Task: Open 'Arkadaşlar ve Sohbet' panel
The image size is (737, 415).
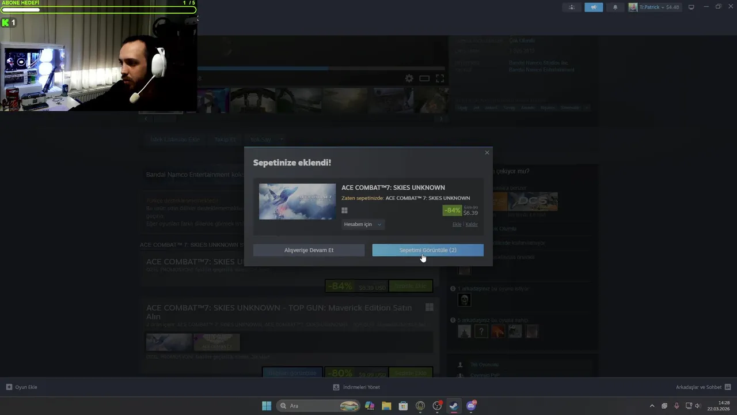Action: (x=703, y=387)
